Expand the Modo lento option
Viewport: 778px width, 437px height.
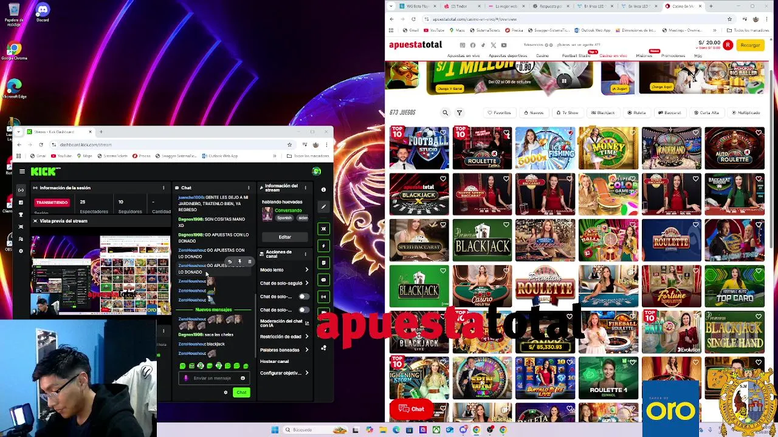click(306, 269)
